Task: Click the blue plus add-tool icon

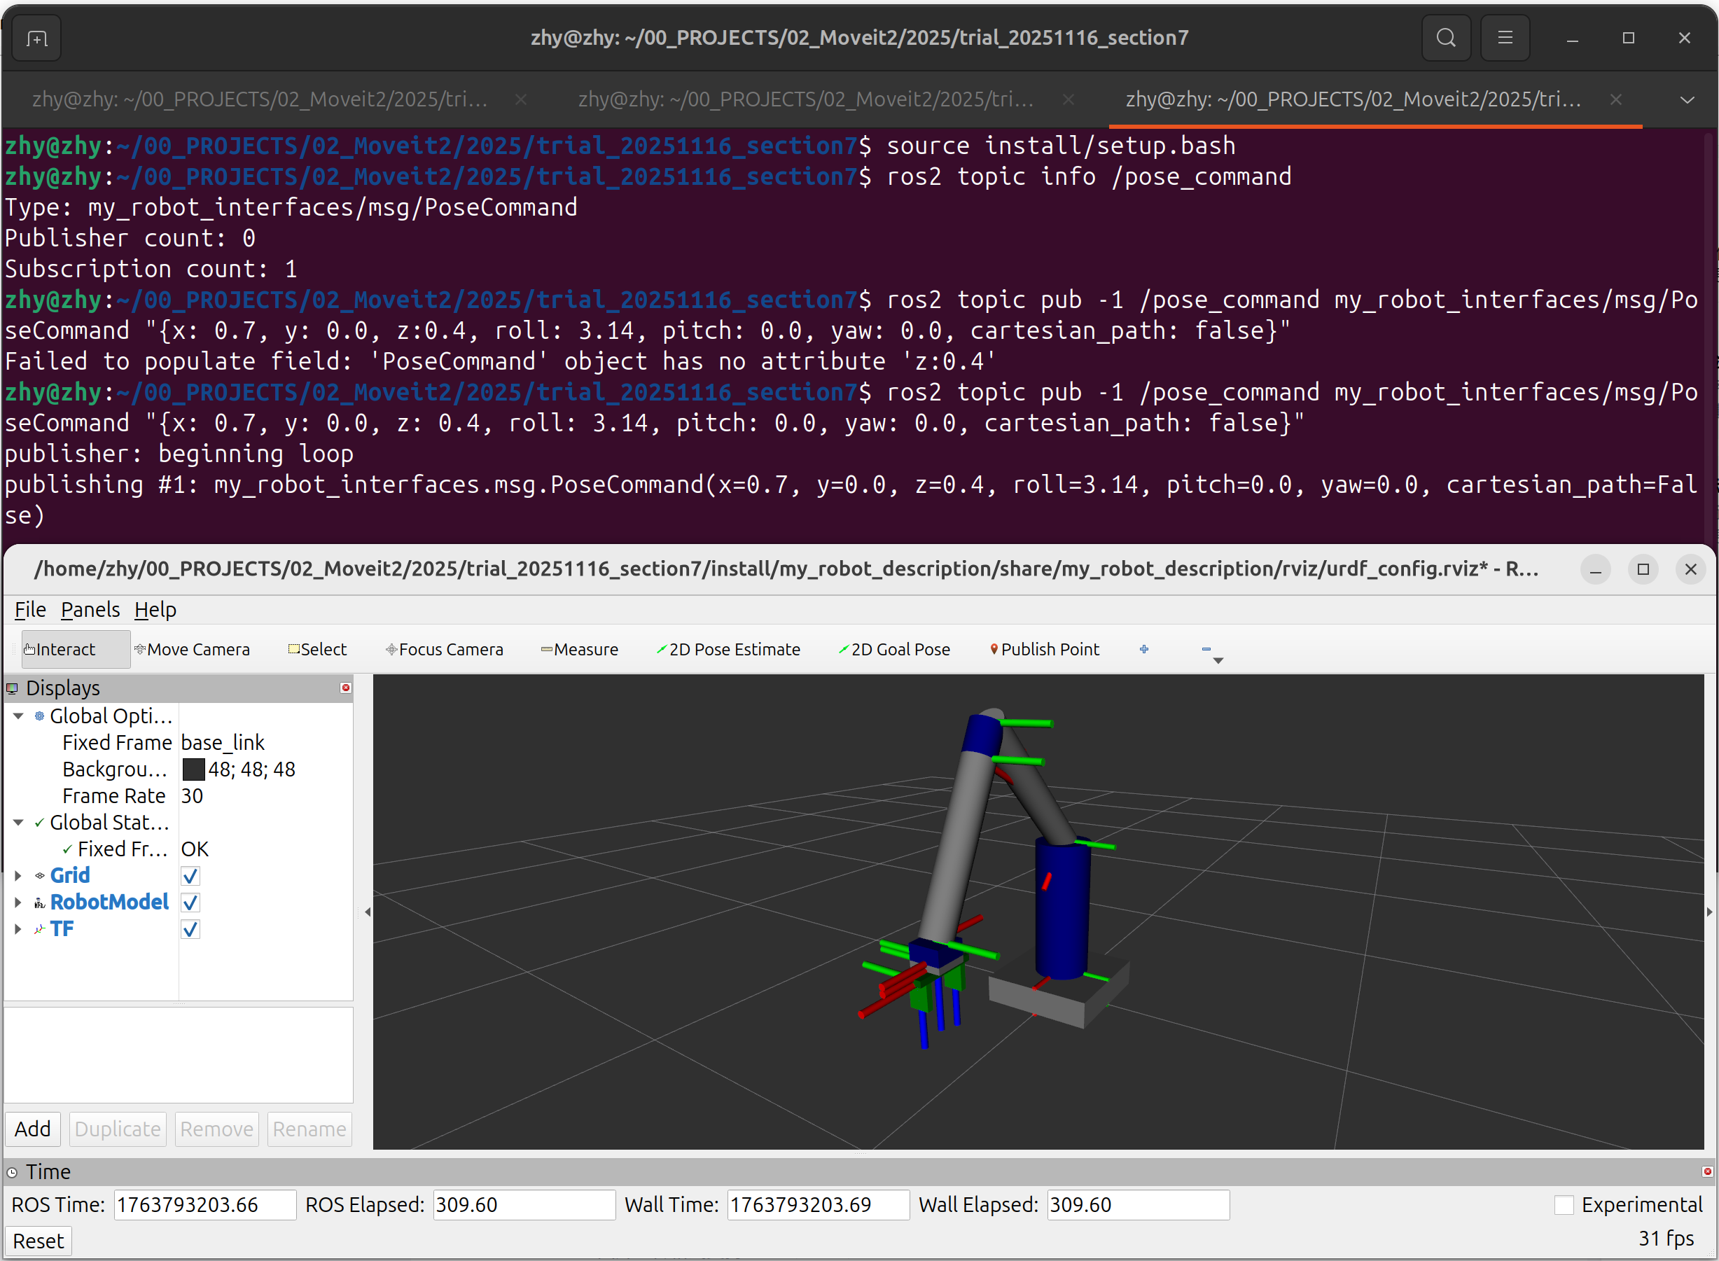Action: (1143, 650)
